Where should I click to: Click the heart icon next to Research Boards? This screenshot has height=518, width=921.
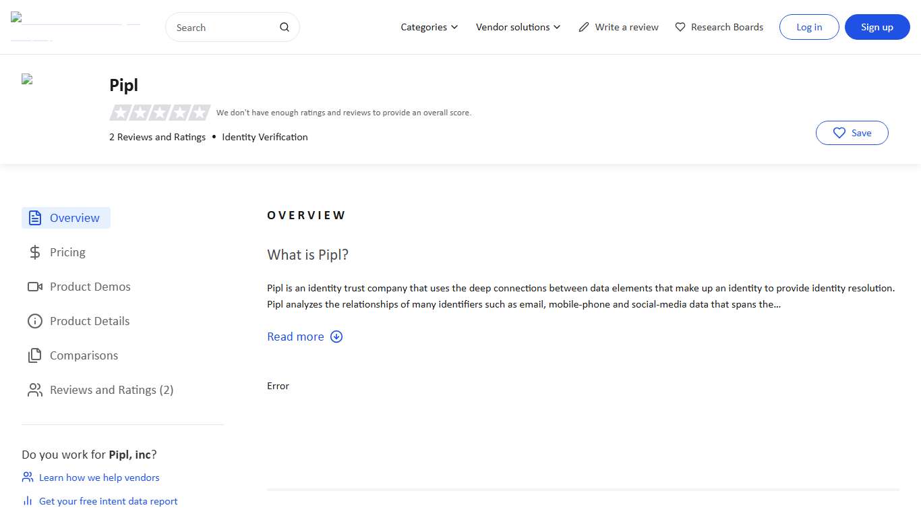point(680,27)
